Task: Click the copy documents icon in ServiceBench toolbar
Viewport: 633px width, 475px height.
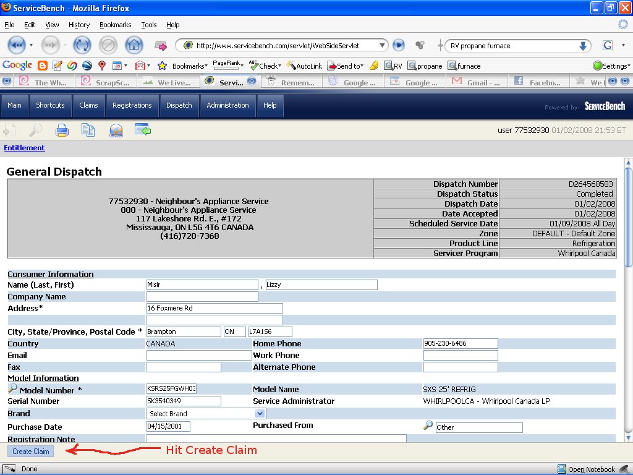Action: tap(88, 130)
